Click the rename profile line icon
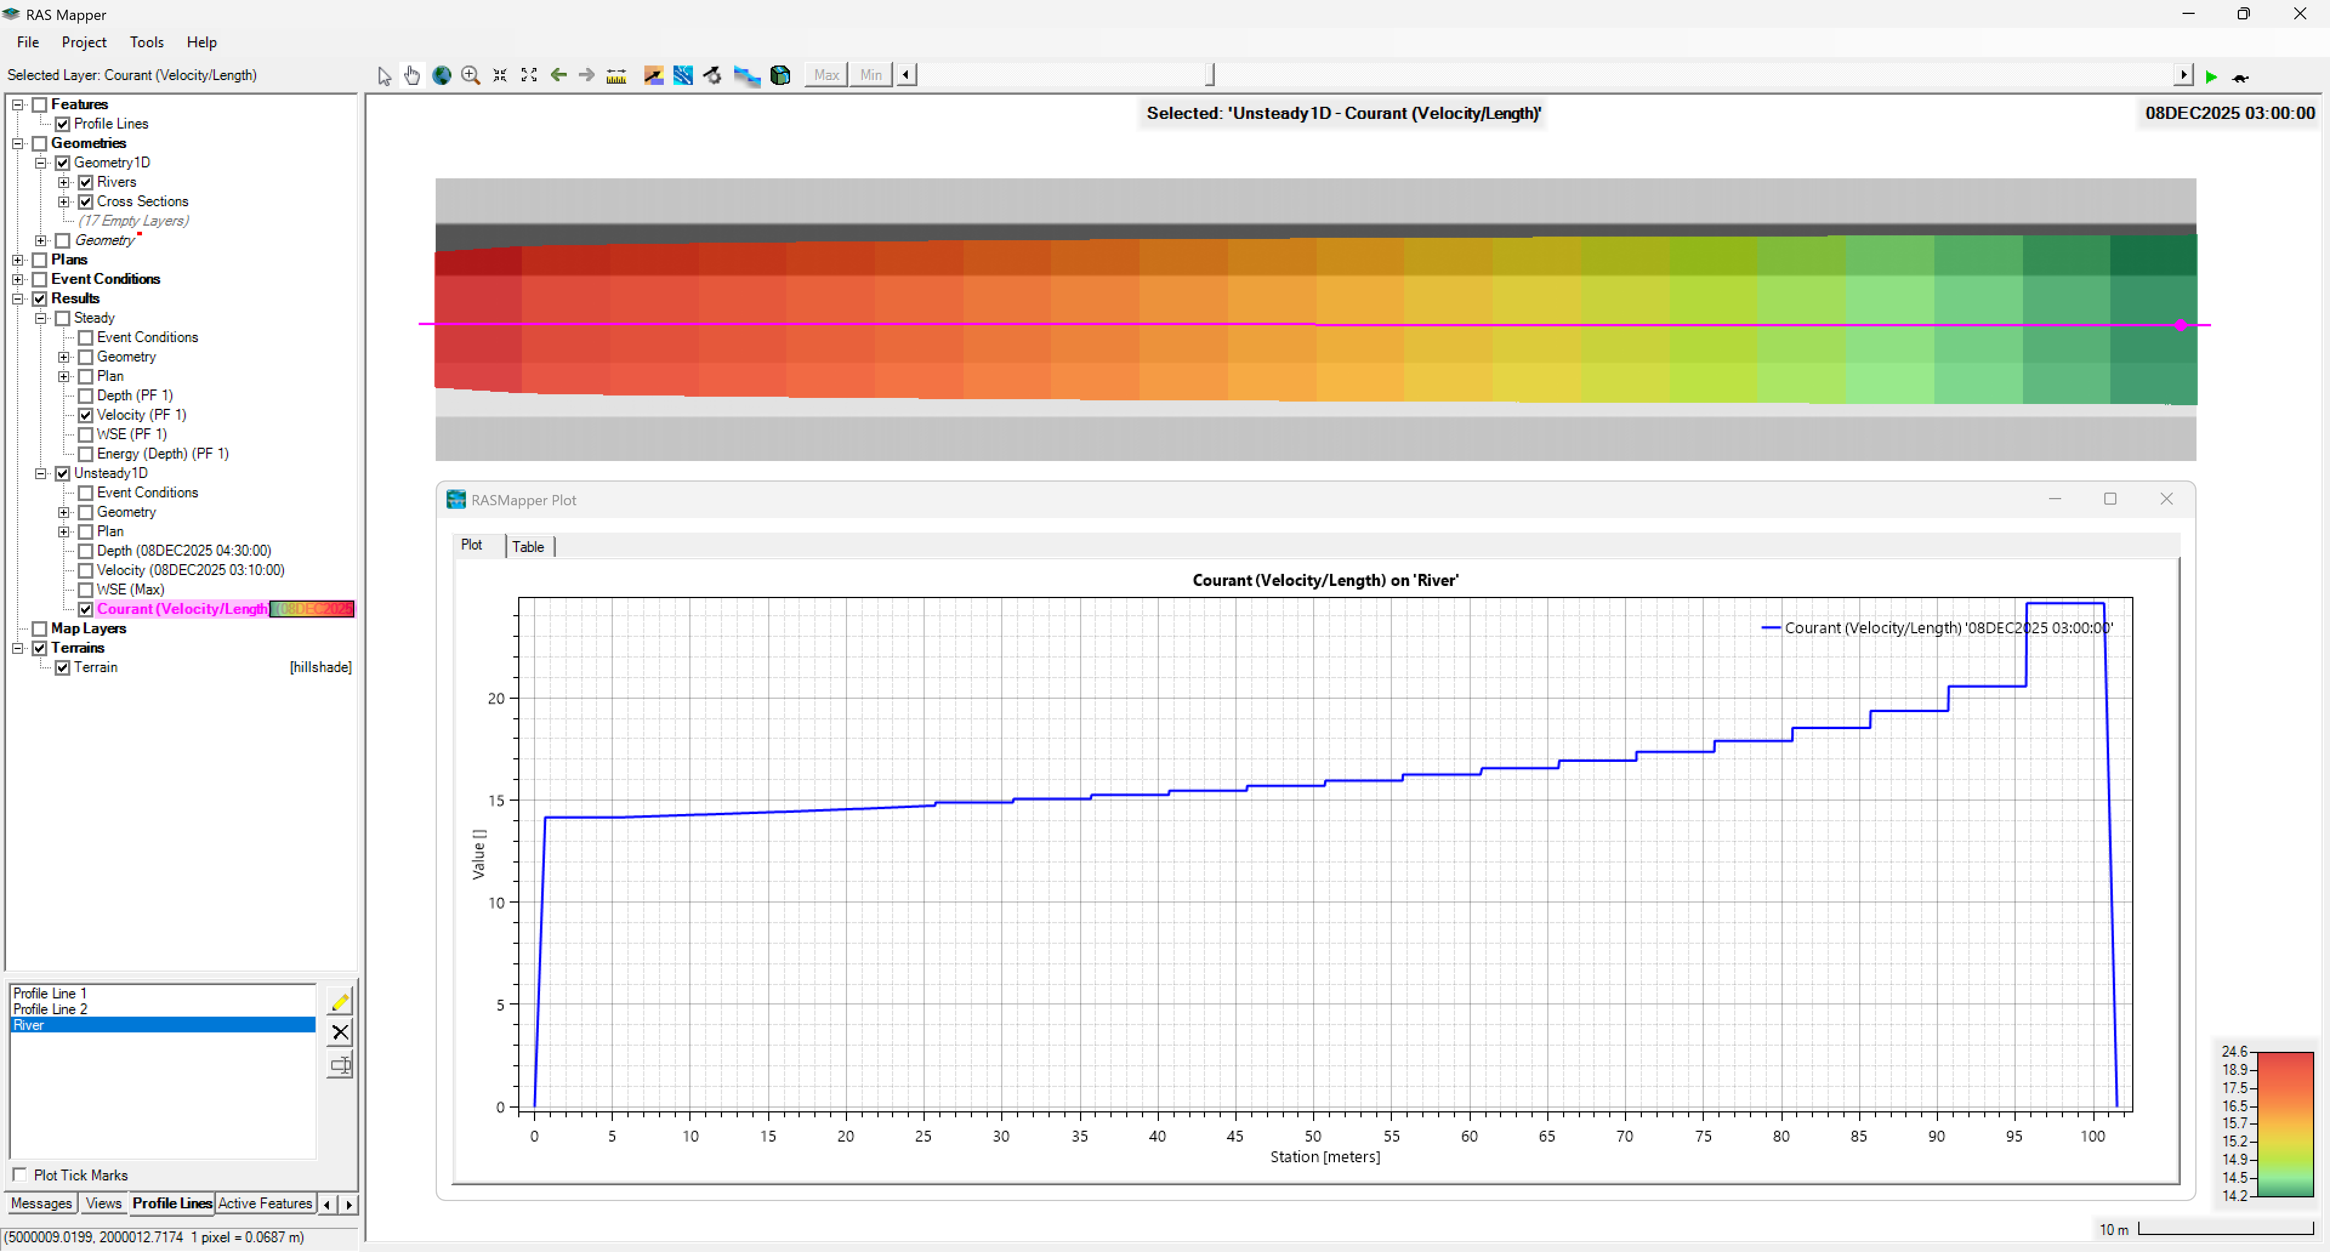This screenshot has width=2330, height=1252. point(340,1065)
